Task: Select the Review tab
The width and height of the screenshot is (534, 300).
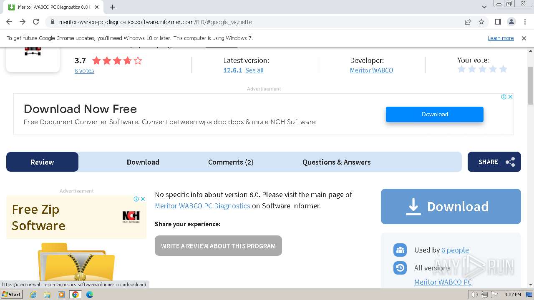Action: tap(42, 162)
